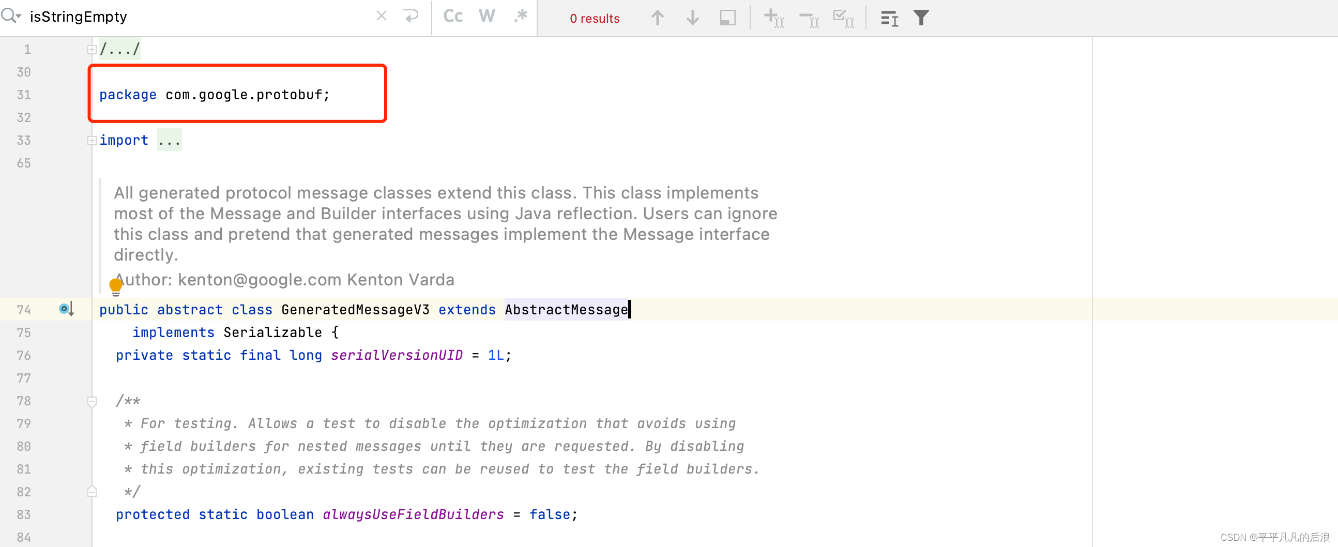Select all occurrences of the match

(x=844, y=17)
